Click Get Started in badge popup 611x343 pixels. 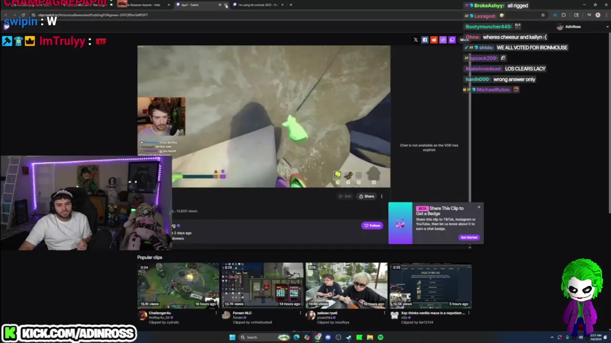(x=469, y=237)
